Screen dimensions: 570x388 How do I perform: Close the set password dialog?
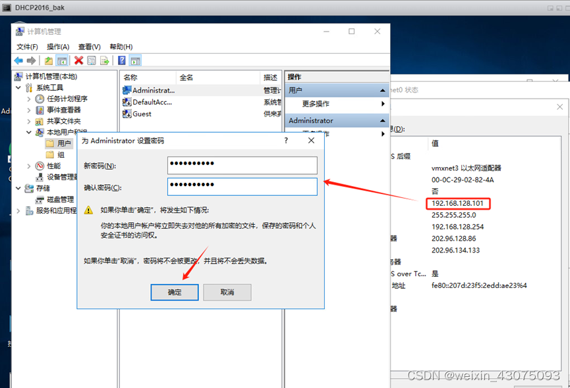tap(311, 140)
